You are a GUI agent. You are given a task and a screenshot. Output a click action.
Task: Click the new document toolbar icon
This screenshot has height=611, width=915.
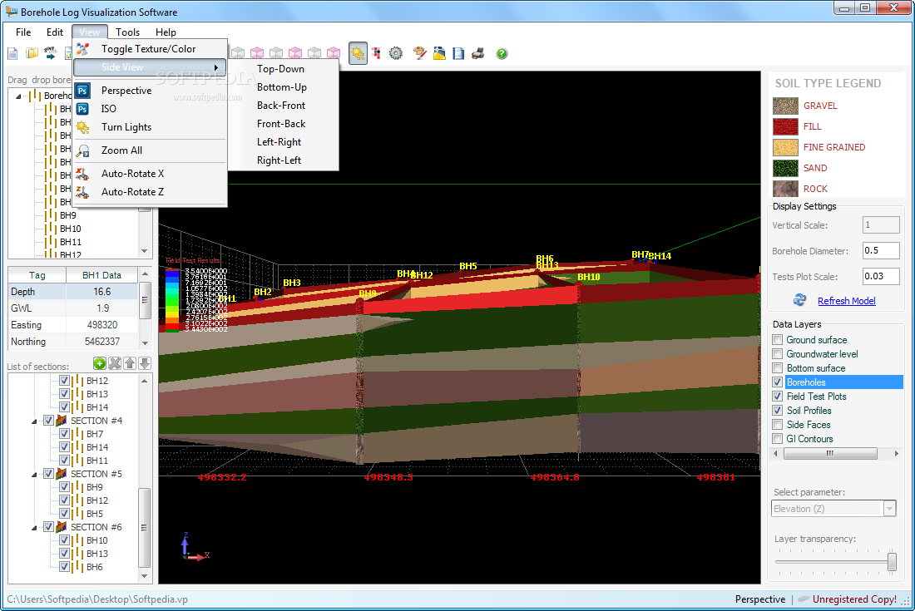point(12,54)
